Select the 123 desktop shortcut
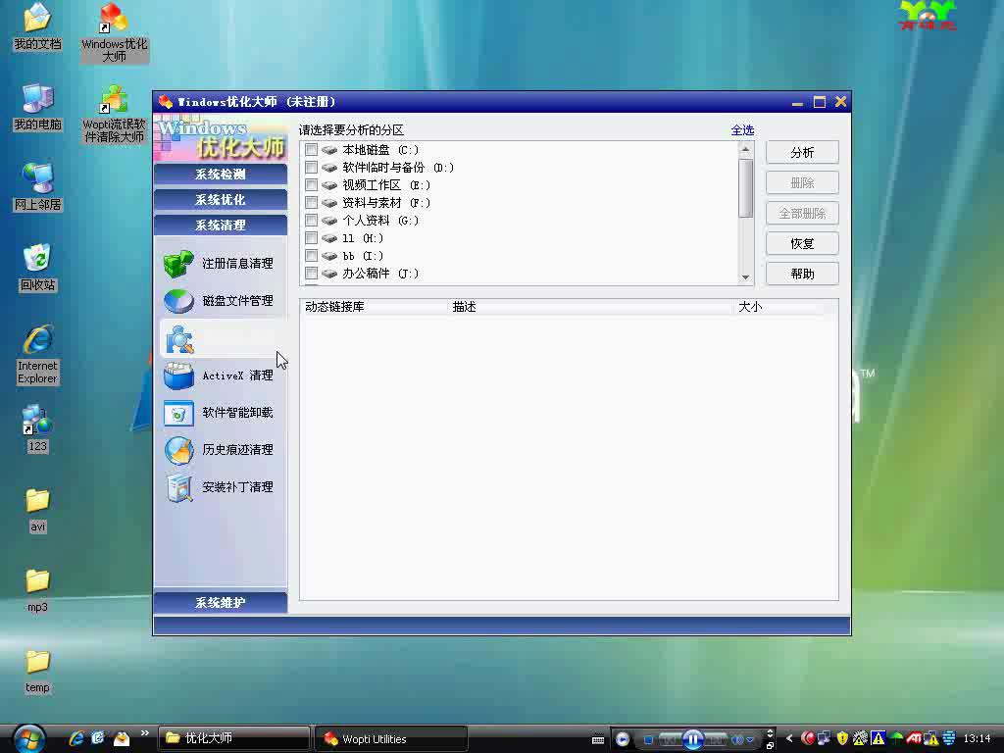Screen dimensions: 1004x753 pos(38,428)
